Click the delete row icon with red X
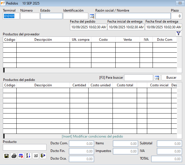Image resolution: width=185 pixels, height=165 pixels. [x=21, y=156]
